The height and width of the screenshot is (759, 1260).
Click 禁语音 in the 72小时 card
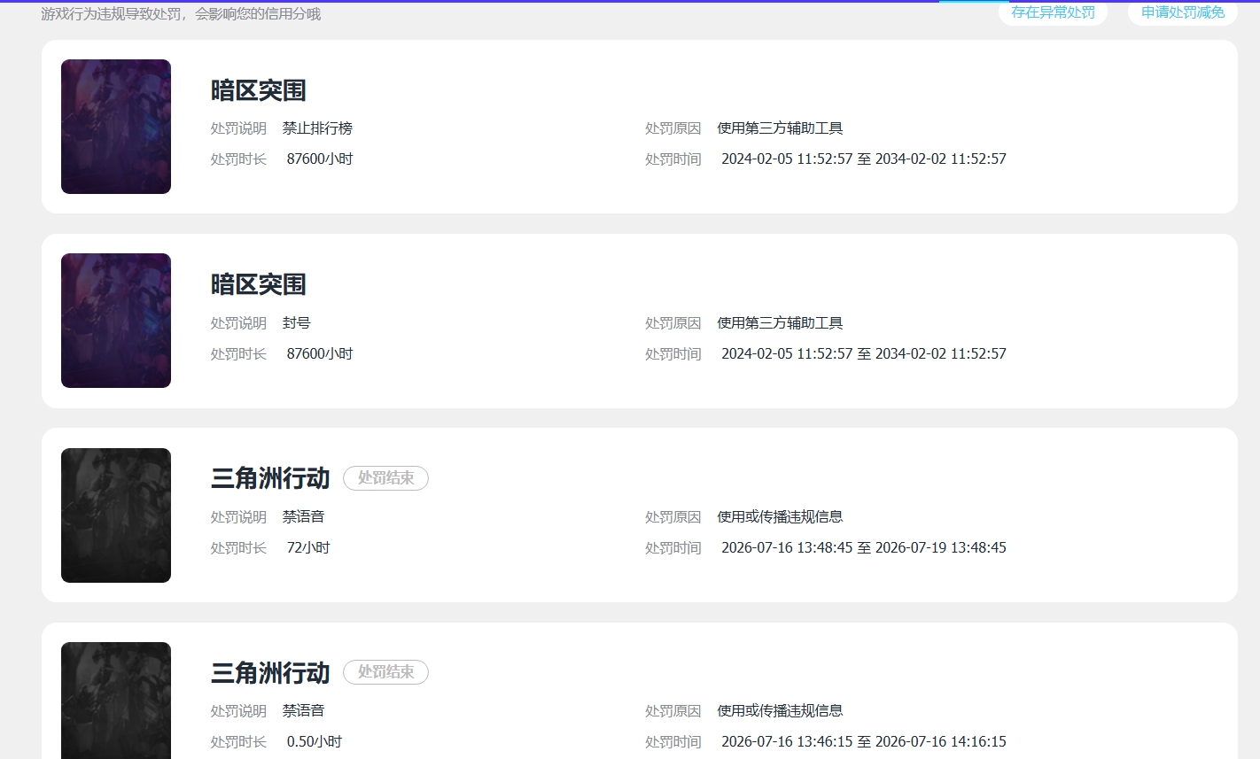pos(304,516)
